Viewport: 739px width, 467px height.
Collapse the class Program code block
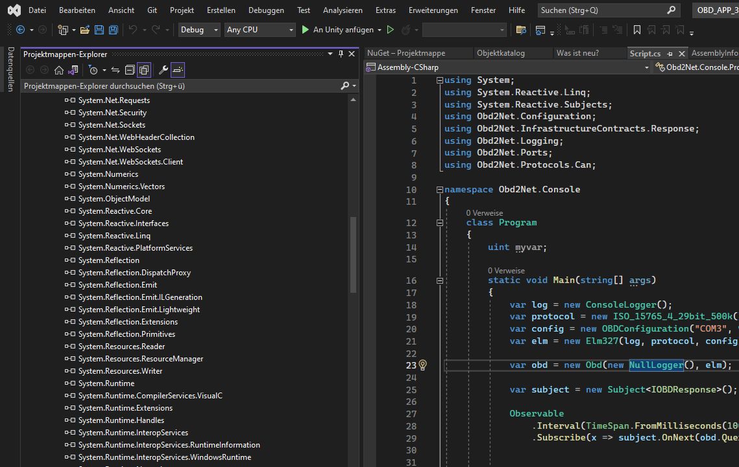(x=440, y=222)
